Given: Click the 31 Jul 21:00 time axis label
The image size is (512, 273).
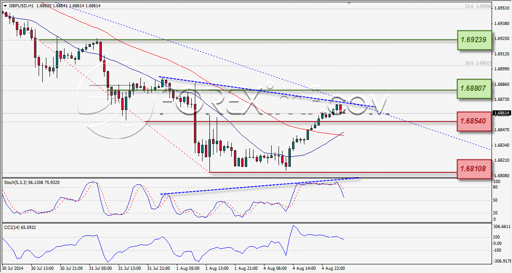Looking at the screenshot, I should pos(159,268).
